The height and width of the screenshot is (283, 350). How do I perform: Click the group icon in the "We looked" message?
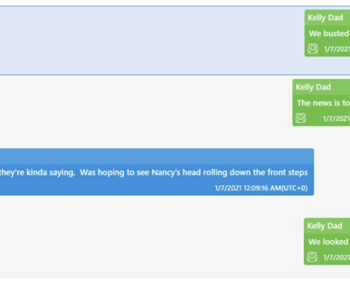tap(312, 257)
